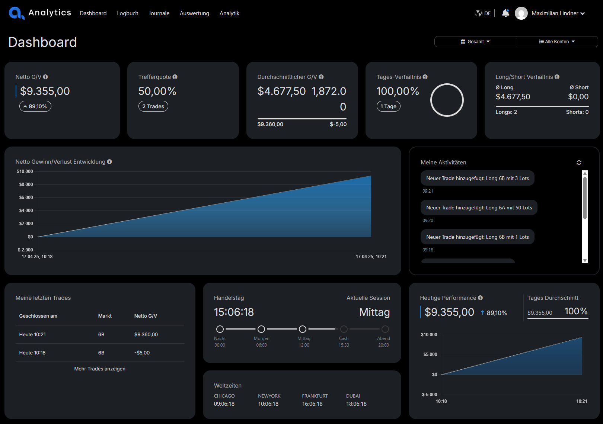Click the Analytics logo icon

(16, 13)
